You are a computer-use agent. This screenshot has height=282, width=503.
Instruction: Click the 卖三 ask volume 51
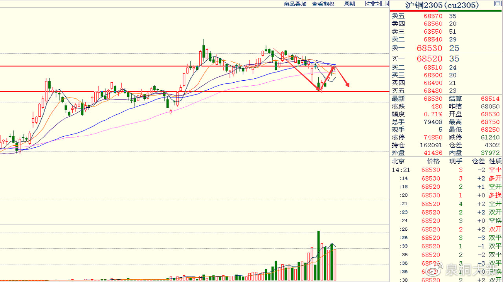coord(453,32)
